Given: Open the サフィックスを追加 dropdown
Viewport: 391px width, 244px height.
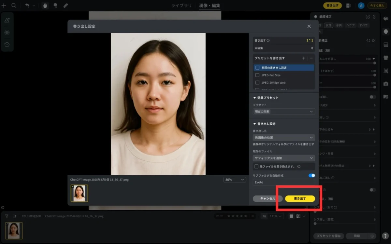Looking at the screenshot, I should click(x=284, y=158).
